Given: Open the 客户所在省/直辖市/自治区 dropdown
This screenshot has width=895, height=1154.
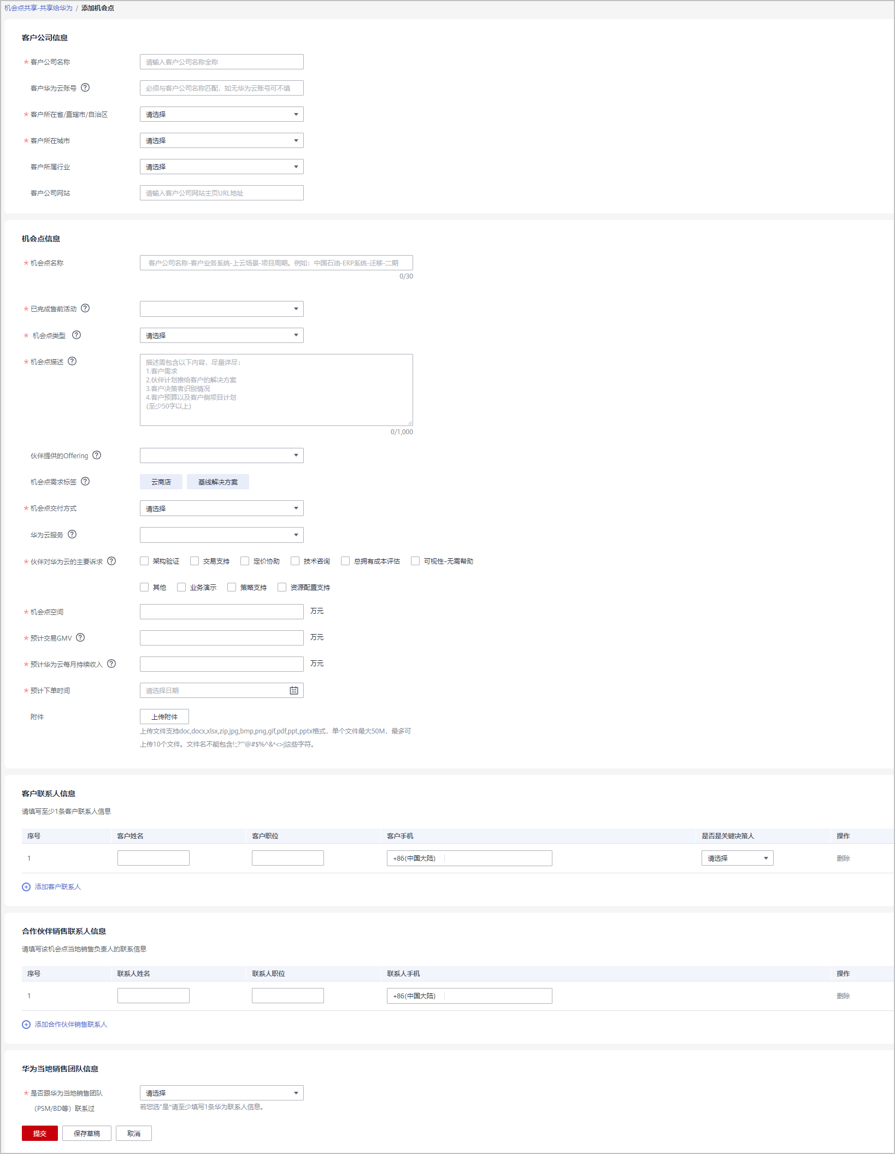Looking at the screenshot, I should coord(222,114).
